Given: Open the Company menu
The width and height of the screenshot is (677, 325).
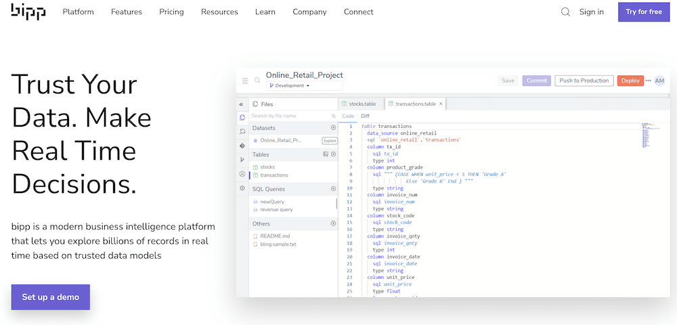Looking at the screenshot, I should (309, 12).
